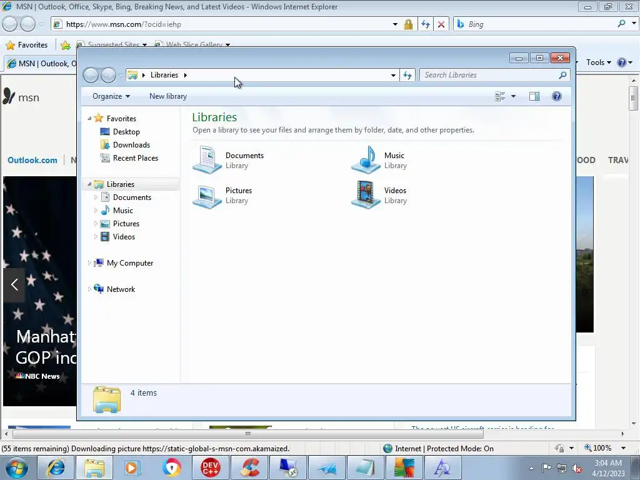The height and width of the screenshot is (480, 640).
Task: Click Internet Explorer refresh icon
Action: pos(425,24)
